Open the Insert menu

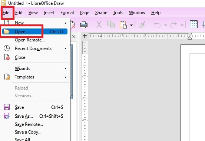pyautogui.click(x=49, y=13)
